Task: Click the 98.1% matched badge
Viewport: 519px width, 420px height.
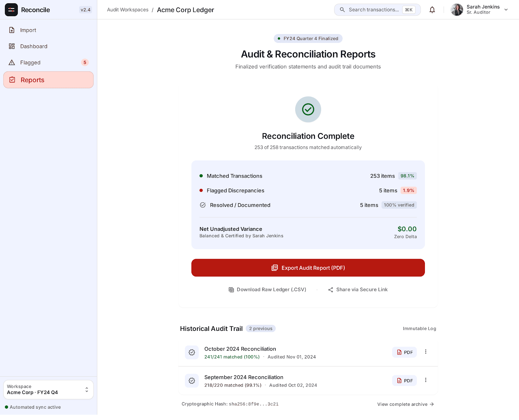Action: tap(407, 176)
